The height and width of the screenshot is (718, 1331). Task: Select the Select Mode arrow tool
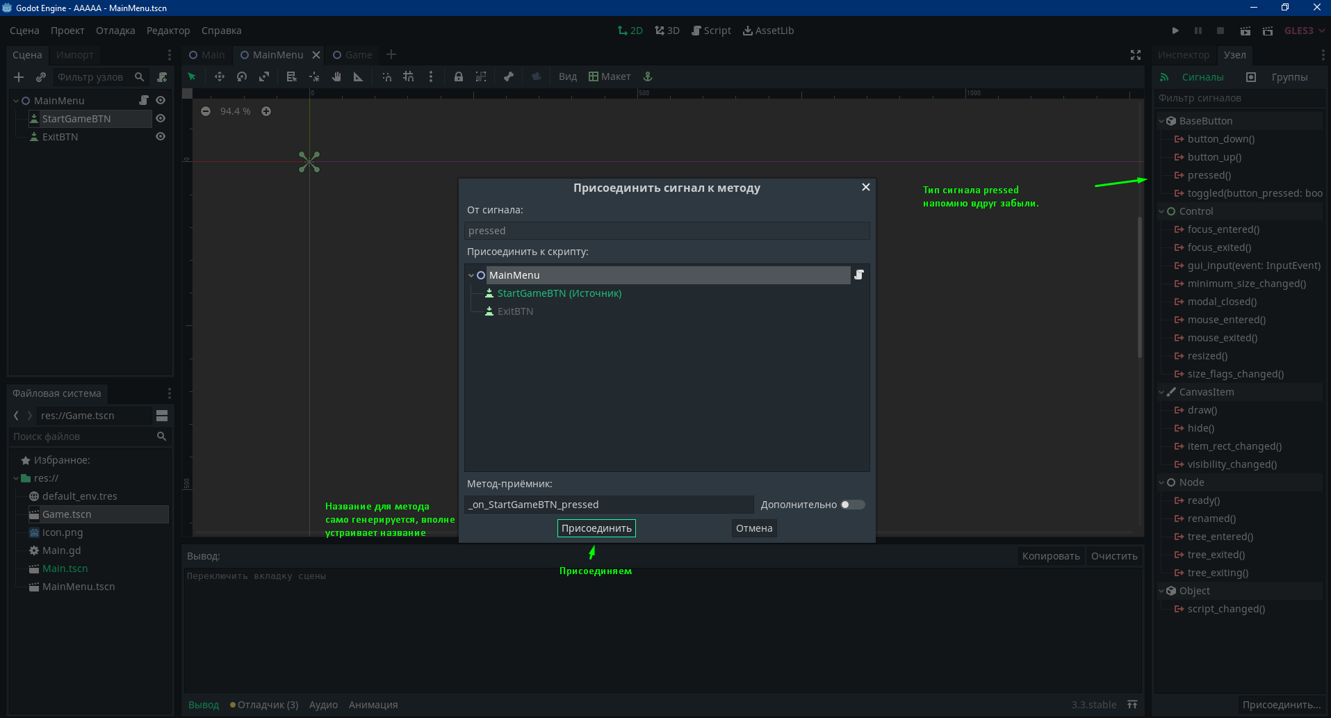coord(192,76)
